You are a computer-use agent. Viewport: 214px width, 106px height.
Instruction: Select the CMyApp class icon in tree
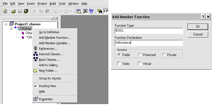17,28
